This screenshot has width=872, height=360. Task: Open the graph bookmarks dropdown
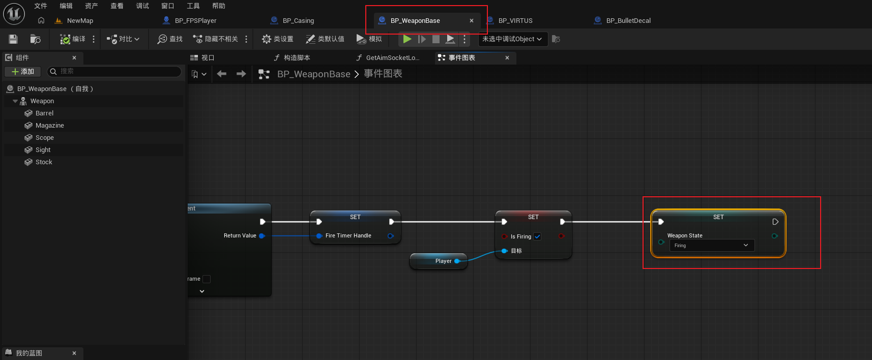pos(199,74)
